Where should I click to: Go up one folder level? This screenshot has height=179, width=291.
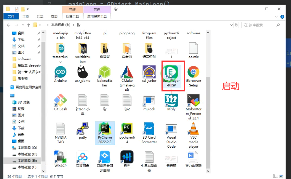[29, 25]
